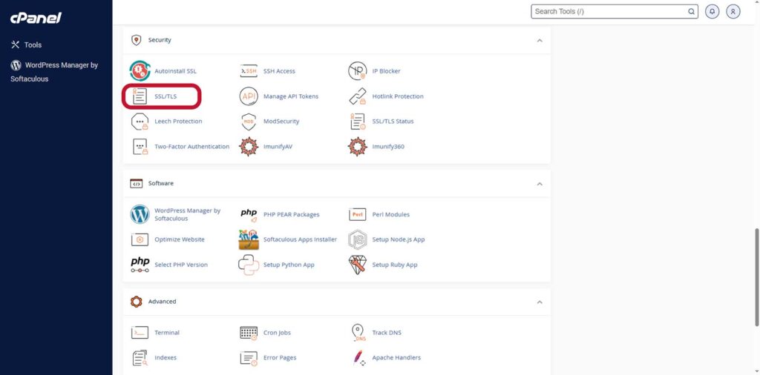Open the Terminal link
The width and height of the screenshot is (760, 375).
[x=167, y=333]
